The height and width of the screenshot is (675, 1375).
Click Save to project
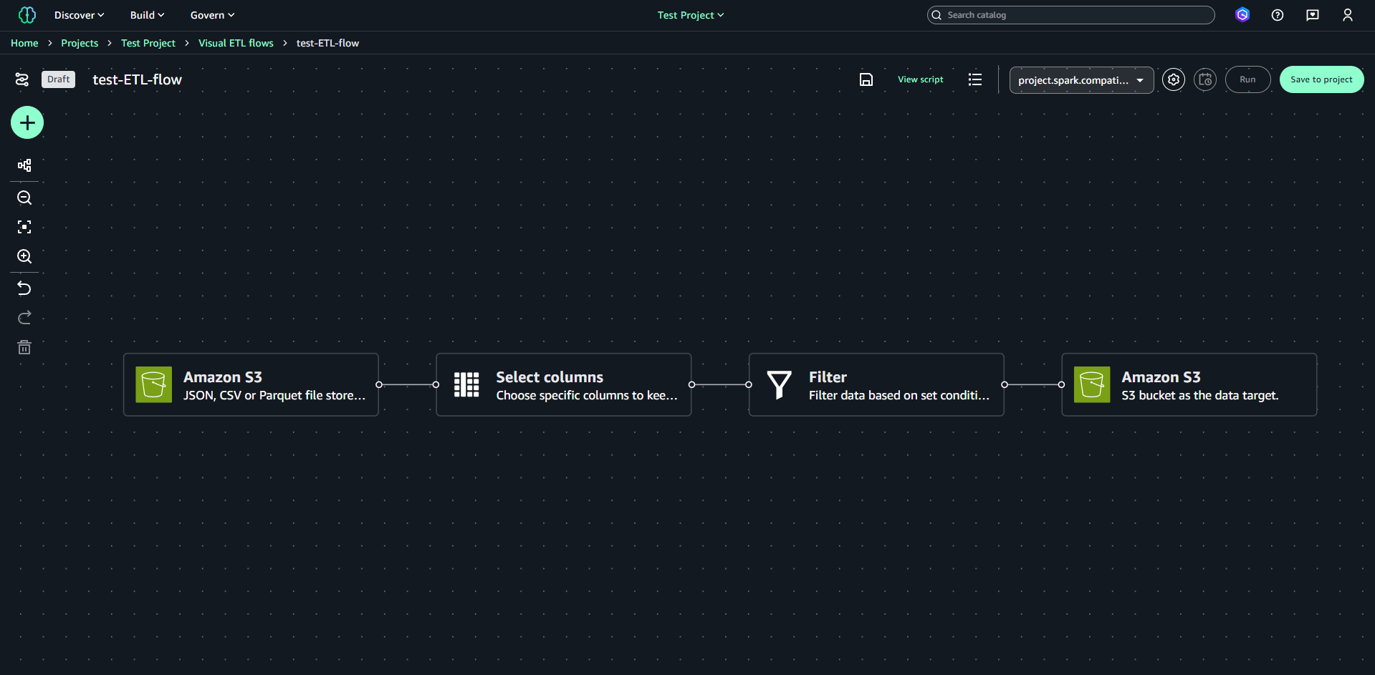coord(1321,79)
